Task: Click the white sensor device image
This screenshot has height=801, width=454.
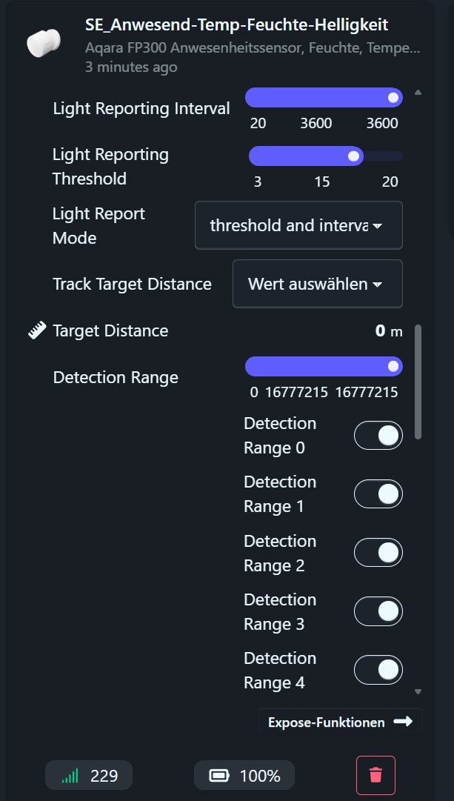Action: point(42,43)
